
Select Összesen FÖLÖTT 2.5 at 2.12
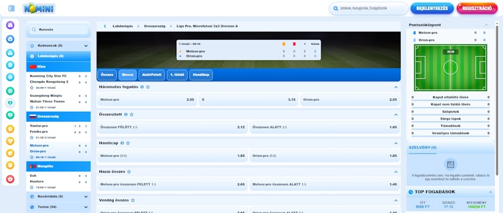pyautogui.click(x=173, y=127)
